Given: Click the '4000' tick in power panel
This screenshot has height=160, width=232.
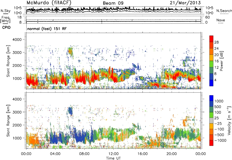Looking at the screenshot, I should (x=17, y=40).
